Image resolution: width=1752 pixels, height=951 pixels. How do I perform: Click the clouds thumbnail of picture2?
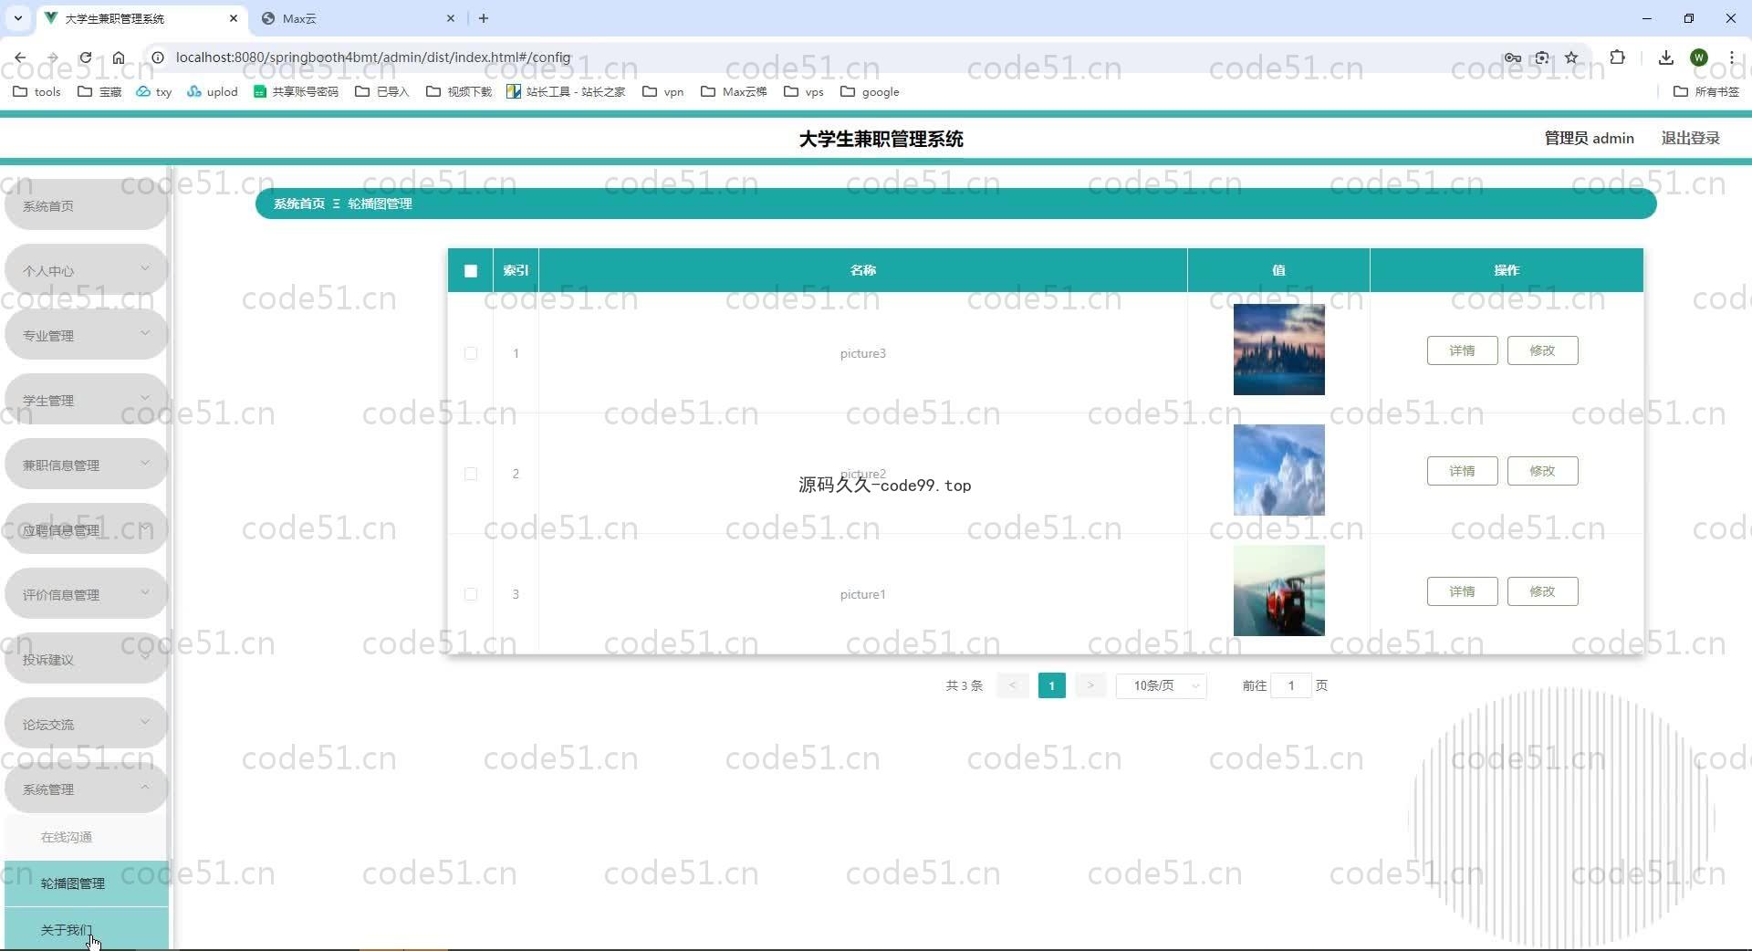(x=1278, y=470)
